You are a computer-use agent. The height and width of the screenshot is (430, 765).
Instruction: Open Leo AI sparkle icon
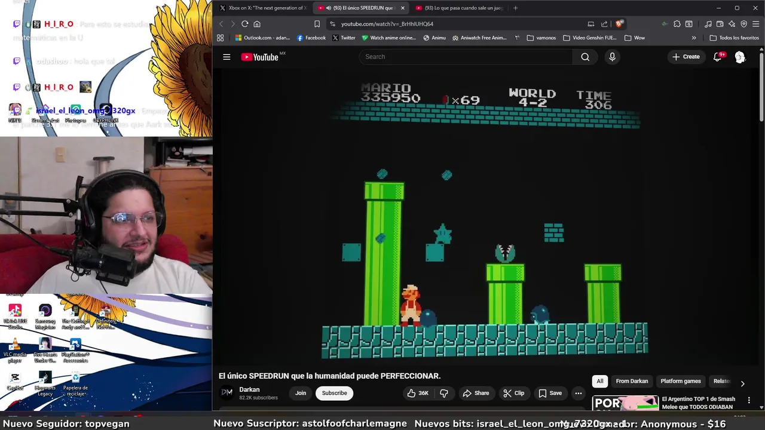pyautogui.click(x=732, y=24)
